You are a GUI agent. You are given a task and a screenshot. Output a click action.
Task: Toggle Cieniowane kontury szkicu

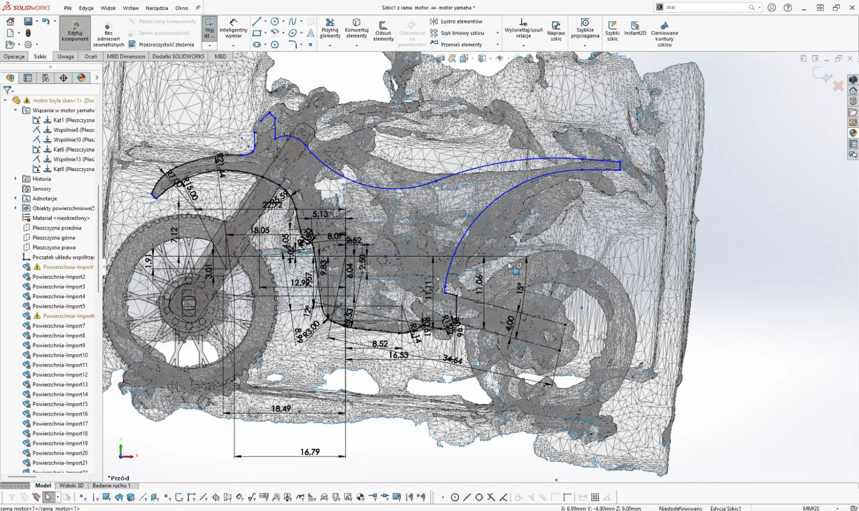[665, 34]
